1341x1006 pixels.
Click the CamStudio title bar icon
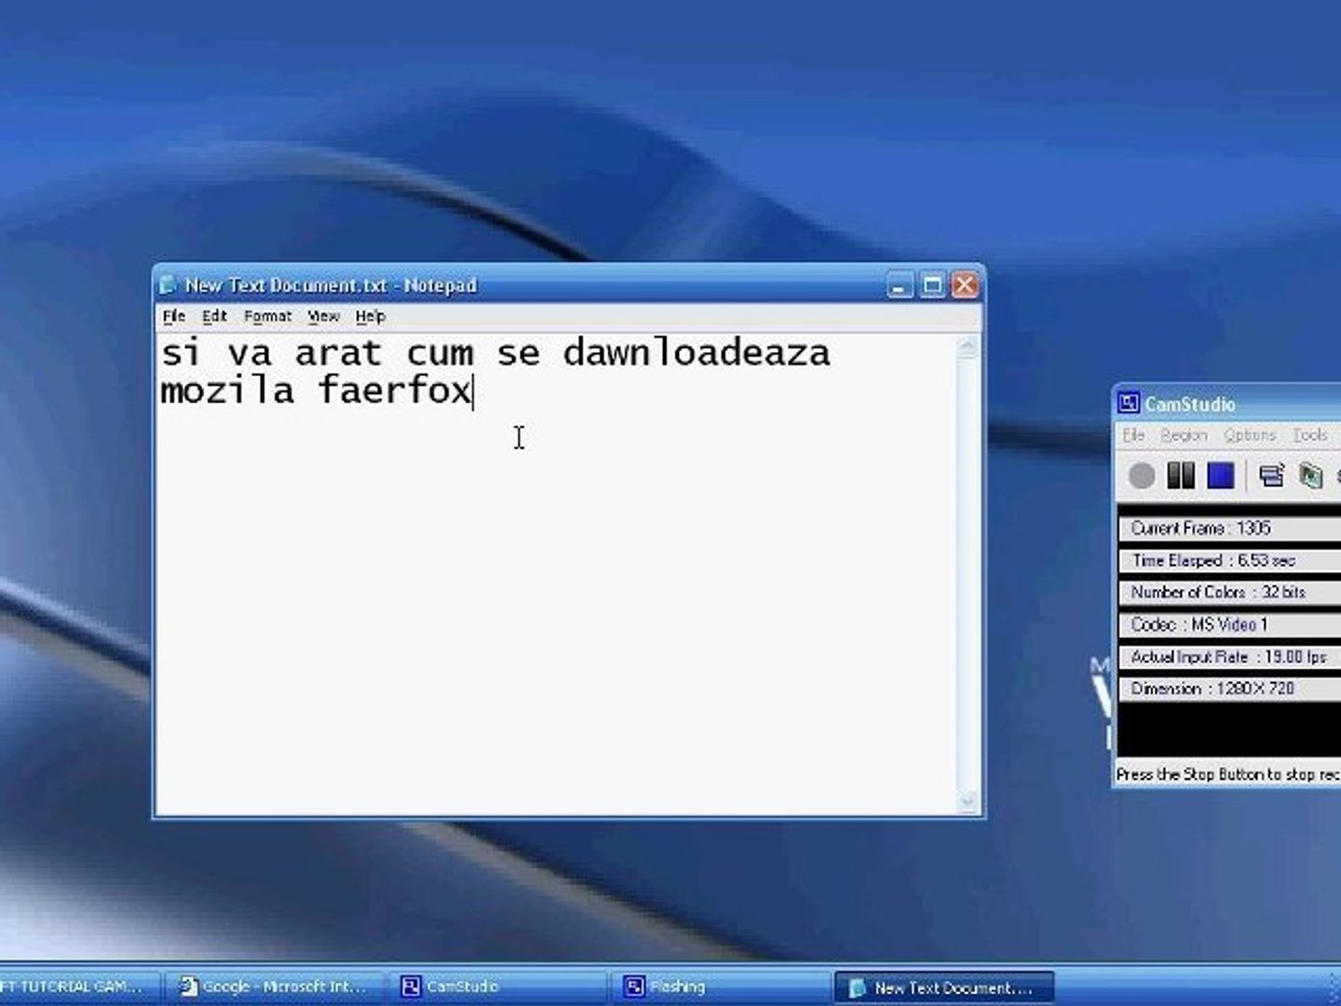tap(1129, 402)
